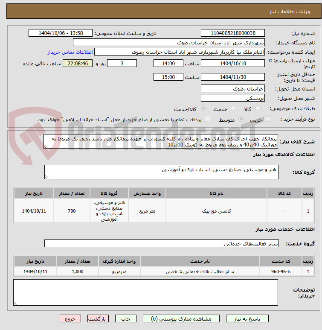Click سایر فعالیت های خدماتی شخصی cell
The width and height of the screenshot is (322, 330).
pos(200,272)
